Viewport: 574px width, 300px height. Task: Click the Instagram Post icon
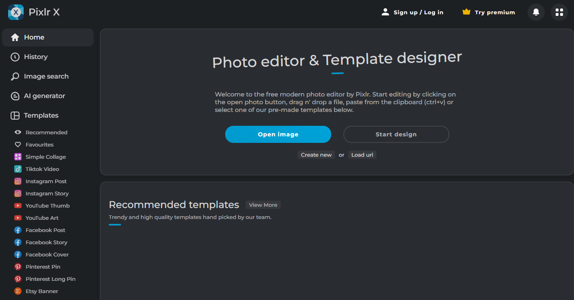pos(18,181)
